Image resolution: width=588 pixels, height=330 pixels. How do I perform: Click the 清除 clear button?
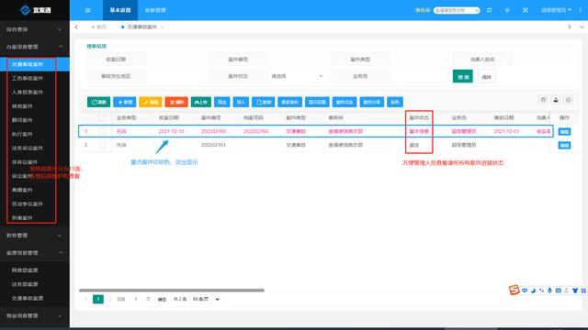(486, 77)
